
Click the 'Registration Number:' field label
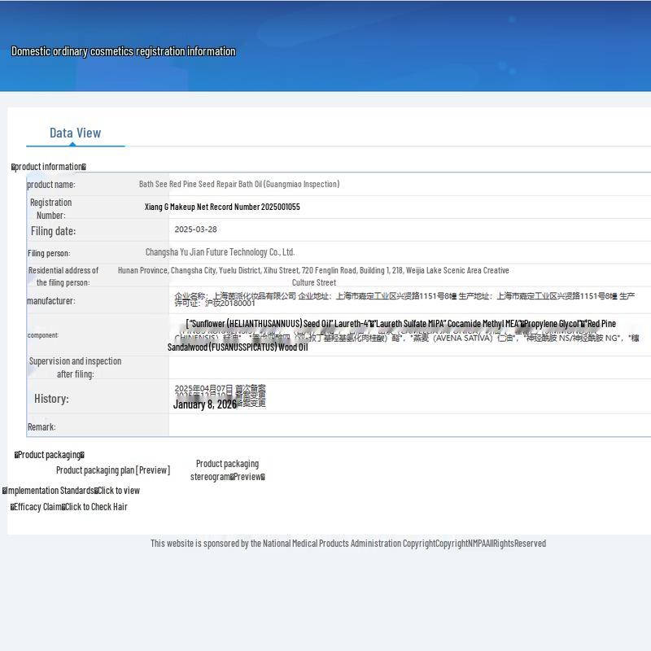click(50, 209)
